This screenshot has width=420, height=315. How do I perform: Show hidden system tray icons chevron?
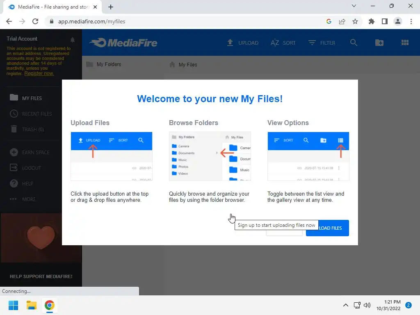pos(346,305)
